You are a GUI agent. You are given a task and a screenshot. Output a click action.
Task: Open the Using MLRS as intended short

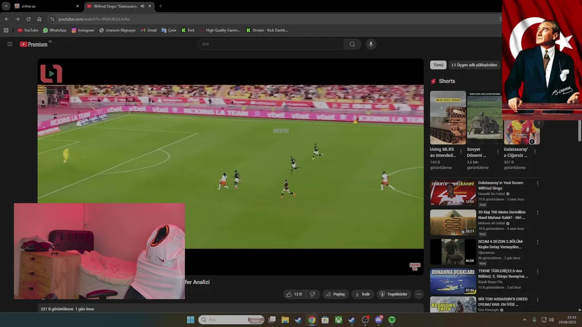[448, 118]
